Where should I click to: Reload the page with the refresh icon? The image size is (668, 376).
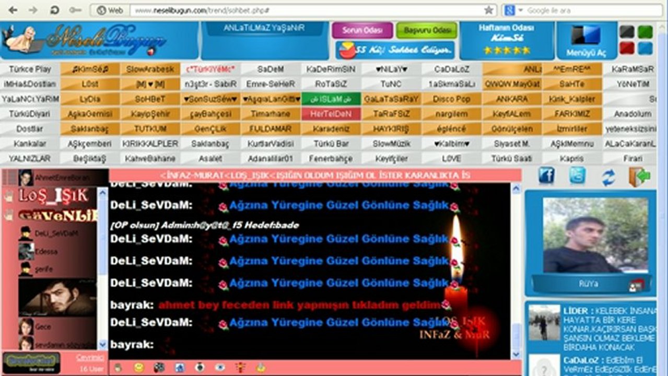54,10
